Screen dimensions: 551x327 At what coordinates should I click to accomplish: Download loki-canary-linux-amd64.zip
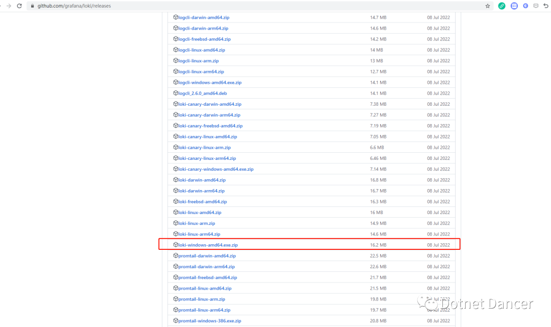pos(208,136)
